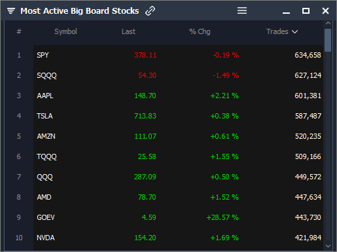Open the GOEV symbol
337x252 pixels.
(x=46, y=217)
